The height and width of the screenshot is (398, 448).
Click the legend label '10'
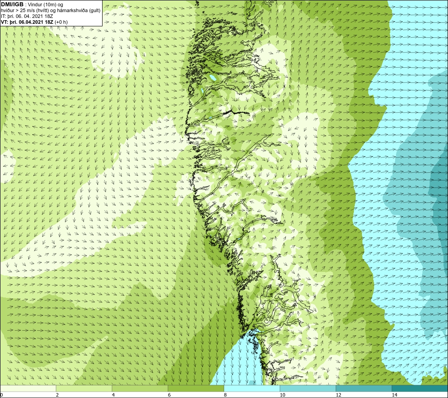[x=282, y=395]
